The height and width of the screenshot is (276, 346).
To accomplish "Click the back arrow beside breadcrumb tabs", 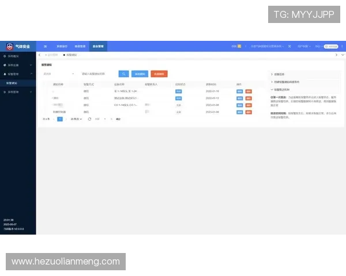I will point(39,55).
